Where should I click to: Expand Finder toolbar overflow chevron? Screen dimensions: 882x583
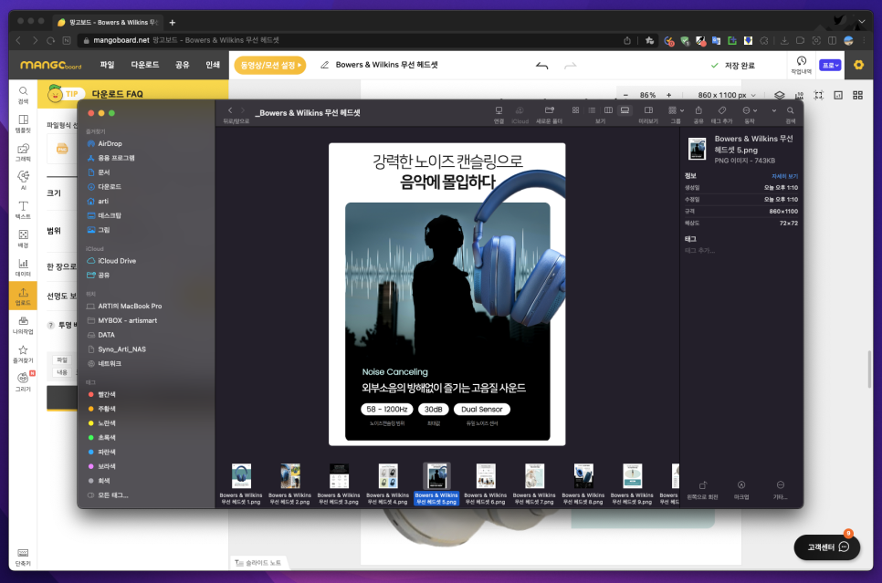click(774, 110)
